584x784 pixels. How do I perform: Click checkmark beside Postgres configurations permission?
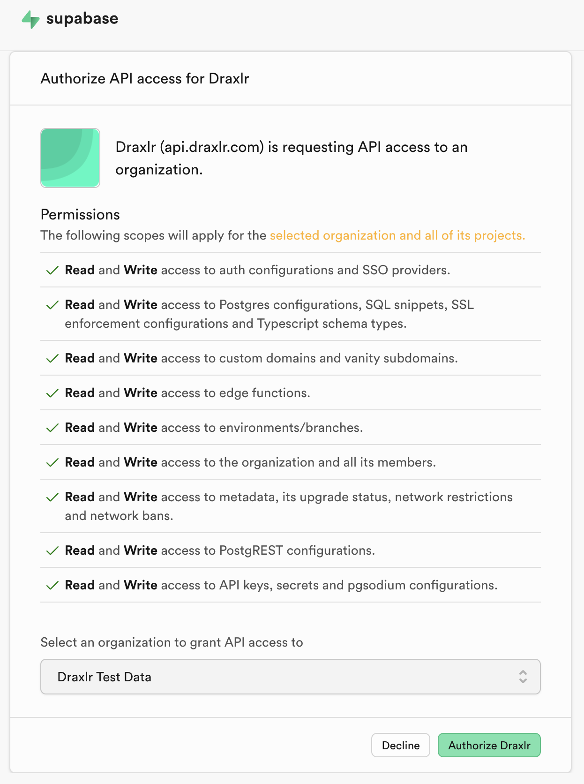point(52,305)
